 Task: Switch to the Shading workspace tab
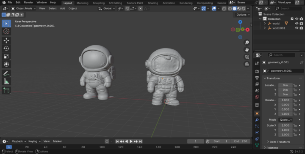point(152,3)
